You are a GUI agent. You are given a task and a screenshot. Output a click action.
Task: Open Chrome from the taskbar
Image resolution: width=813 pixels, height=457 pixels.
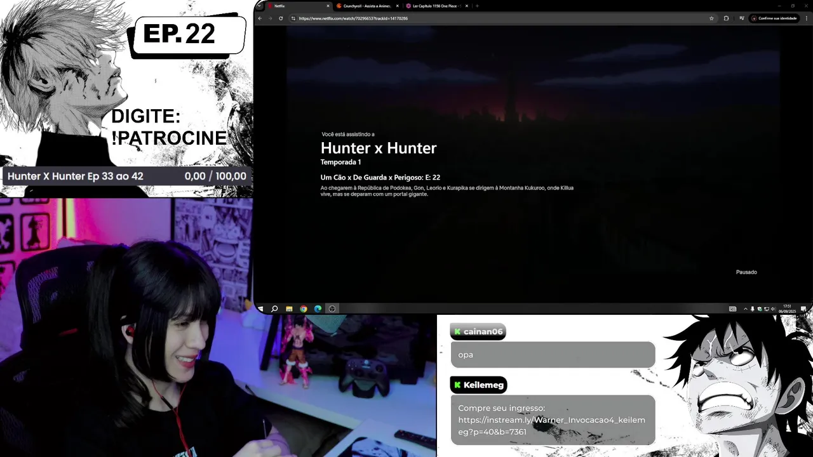pos(304,309)
